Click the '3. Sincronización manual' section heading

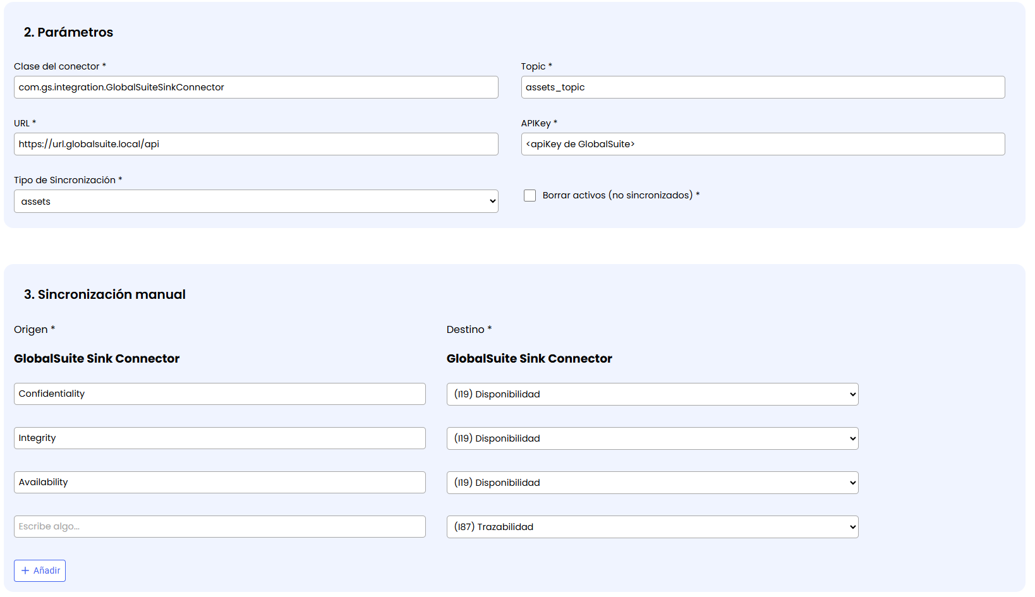click(x=105, y=294)
